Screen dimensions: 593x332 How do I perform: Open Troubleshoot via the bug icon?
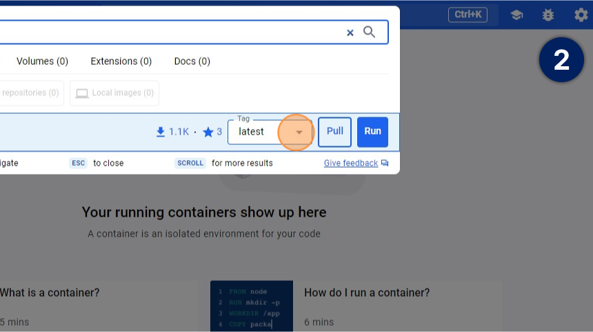point(548,14)
